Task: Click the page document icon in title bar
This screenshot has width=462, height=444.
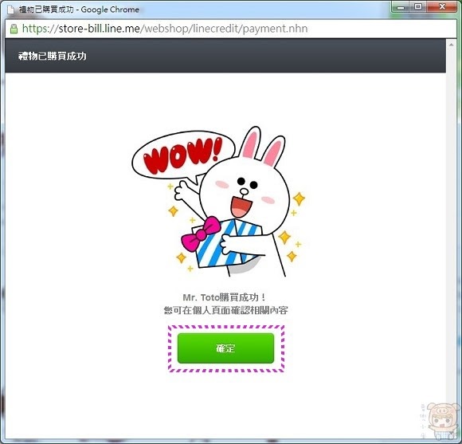Action: pyautogui.click(x=11, y=10)
